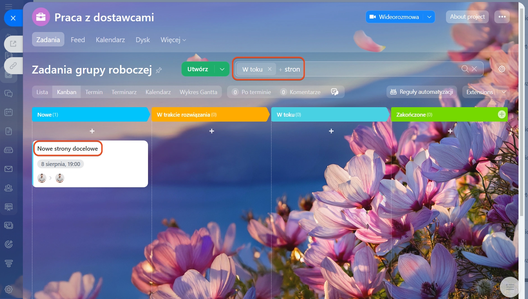This screenshot has width=528, height=299.
Task: Open About project
Action: tap(467, 17)
